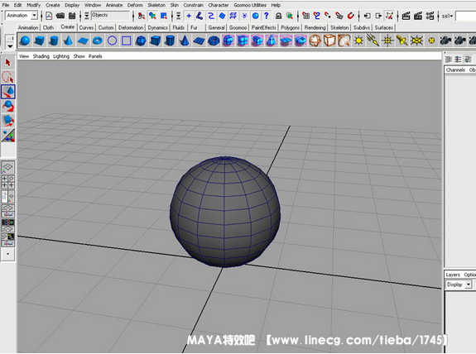Open shelf options arrow dropdown
The image size is (476, 354).
[10, 46]
